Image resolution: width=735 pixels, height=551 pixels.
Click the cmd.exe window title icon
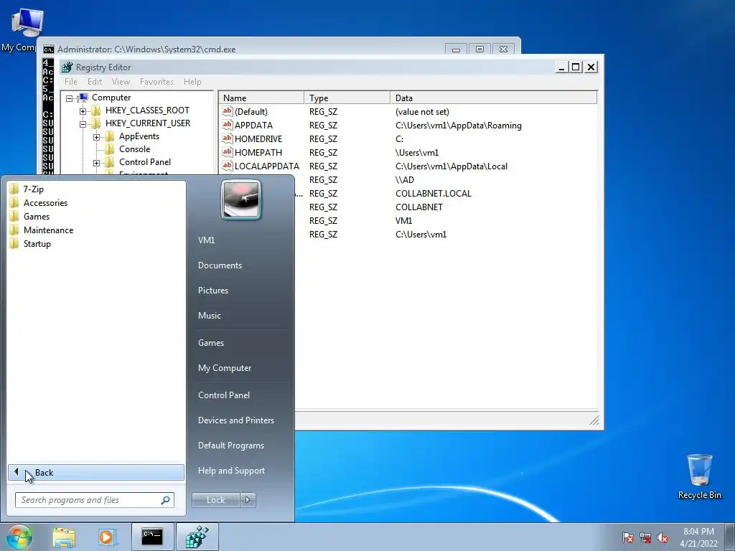tap(48, 50)
